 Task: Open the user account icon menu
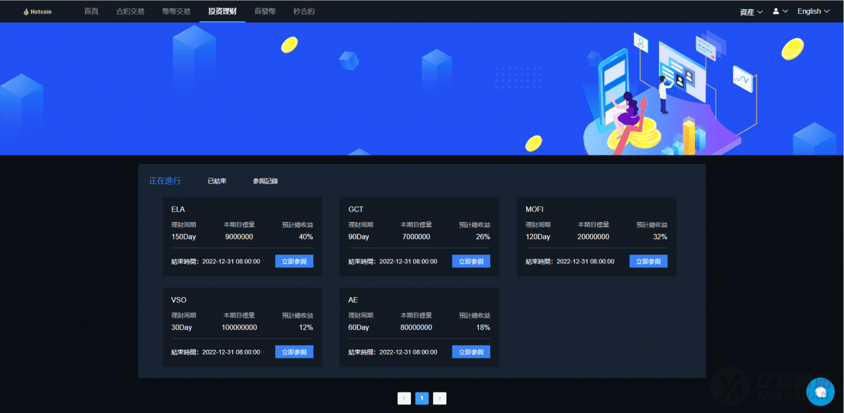point(777,11)
